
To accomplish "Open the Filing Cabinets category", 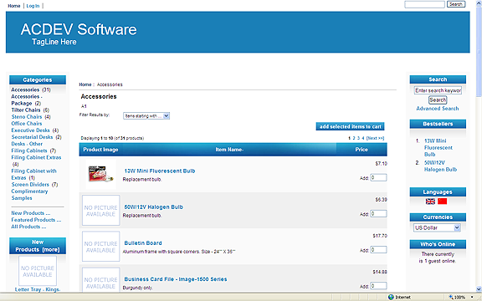I will 29,150.
